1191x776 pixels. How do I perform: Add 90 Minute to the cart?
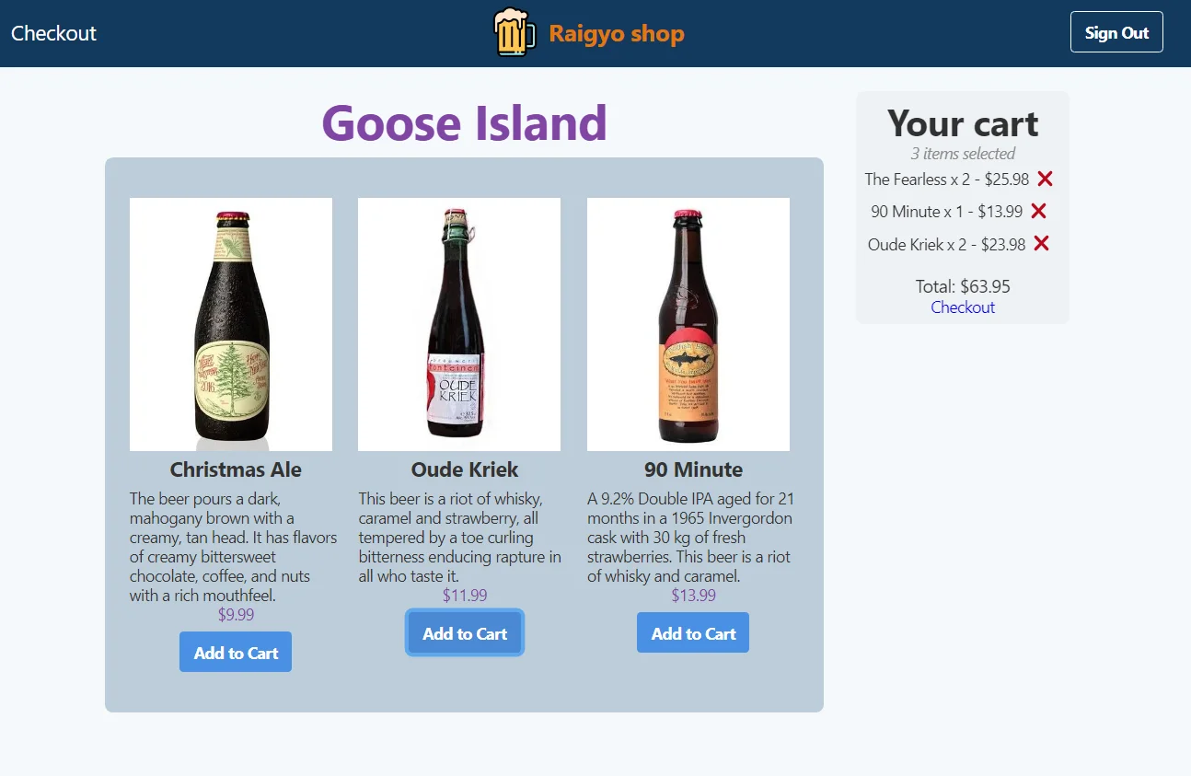point(693,632)
